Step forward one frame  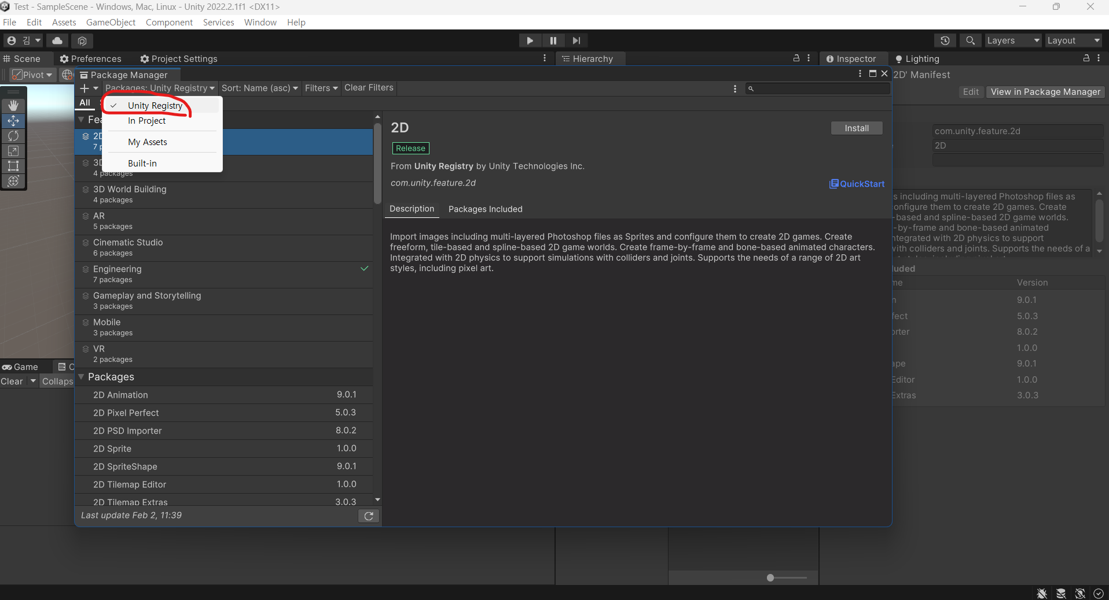coord(576,40)
